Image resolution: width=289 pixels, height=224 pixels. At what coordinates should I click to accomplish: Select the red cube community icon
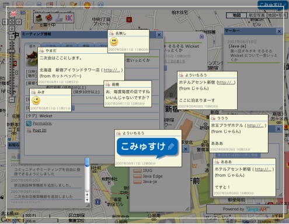click(49, 18)
